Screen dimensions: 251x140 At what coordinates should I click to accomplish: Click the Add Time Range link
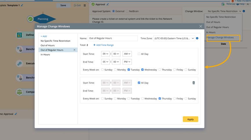pos(104,45)
